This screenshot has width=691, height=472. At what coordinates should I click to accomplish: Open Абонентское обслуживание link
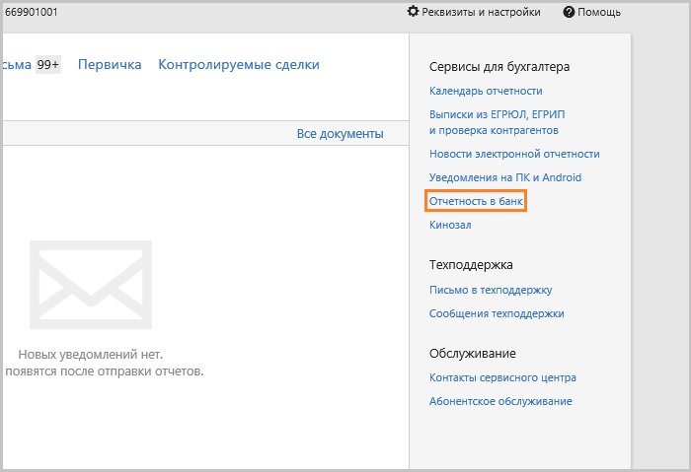500,401
